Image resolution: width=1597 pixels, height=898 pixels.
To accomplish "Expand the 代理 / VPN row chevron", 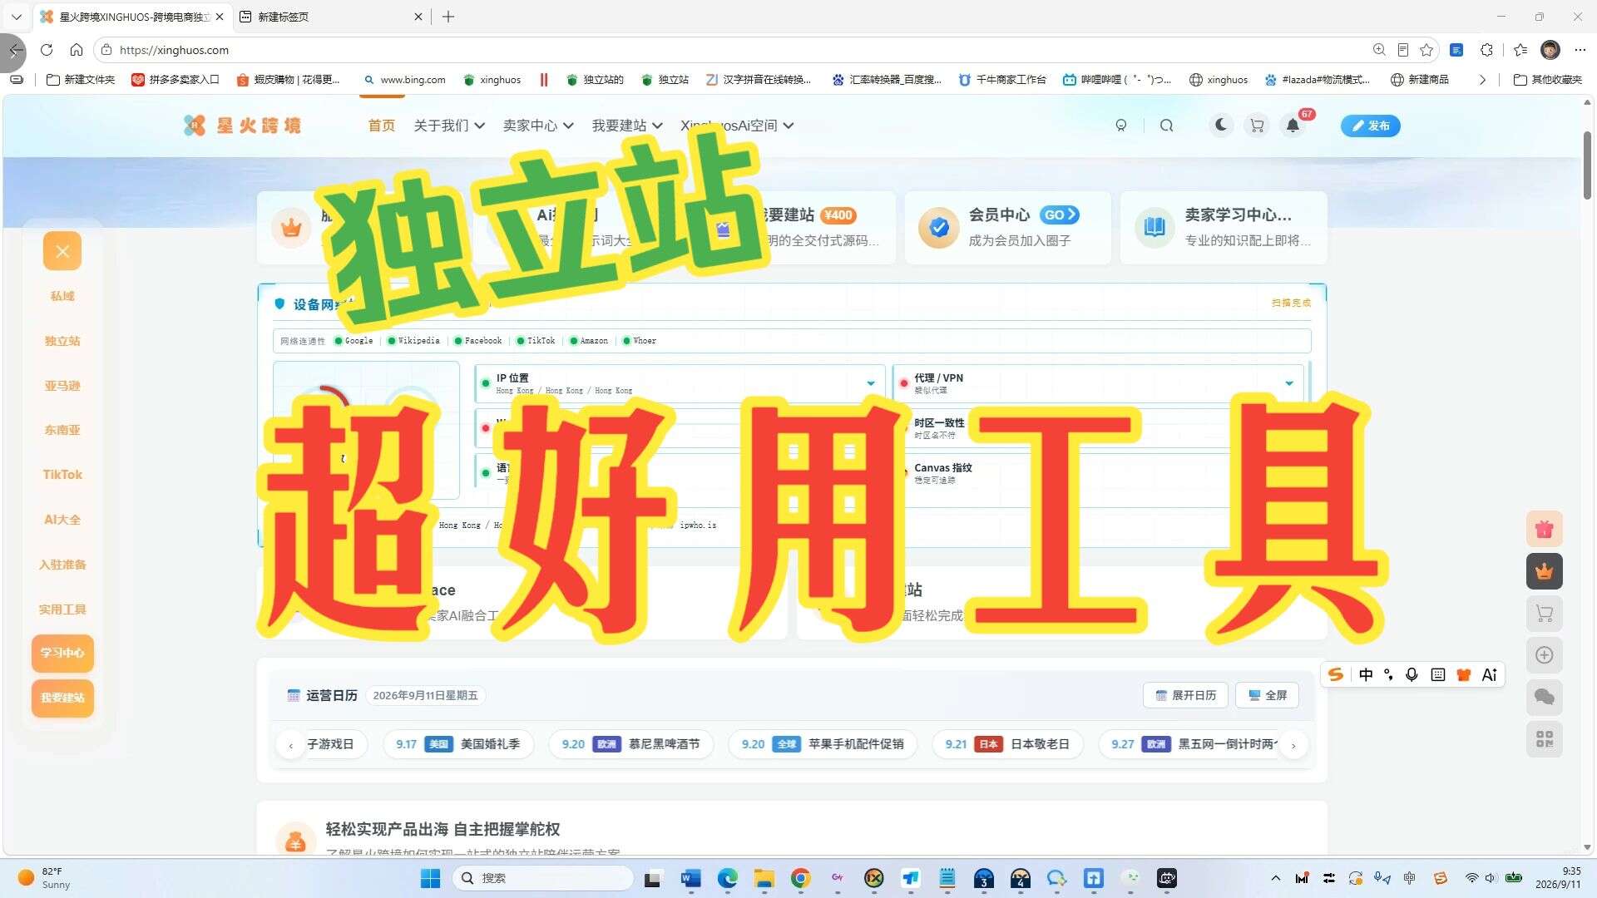I will tap(1289, 383).
